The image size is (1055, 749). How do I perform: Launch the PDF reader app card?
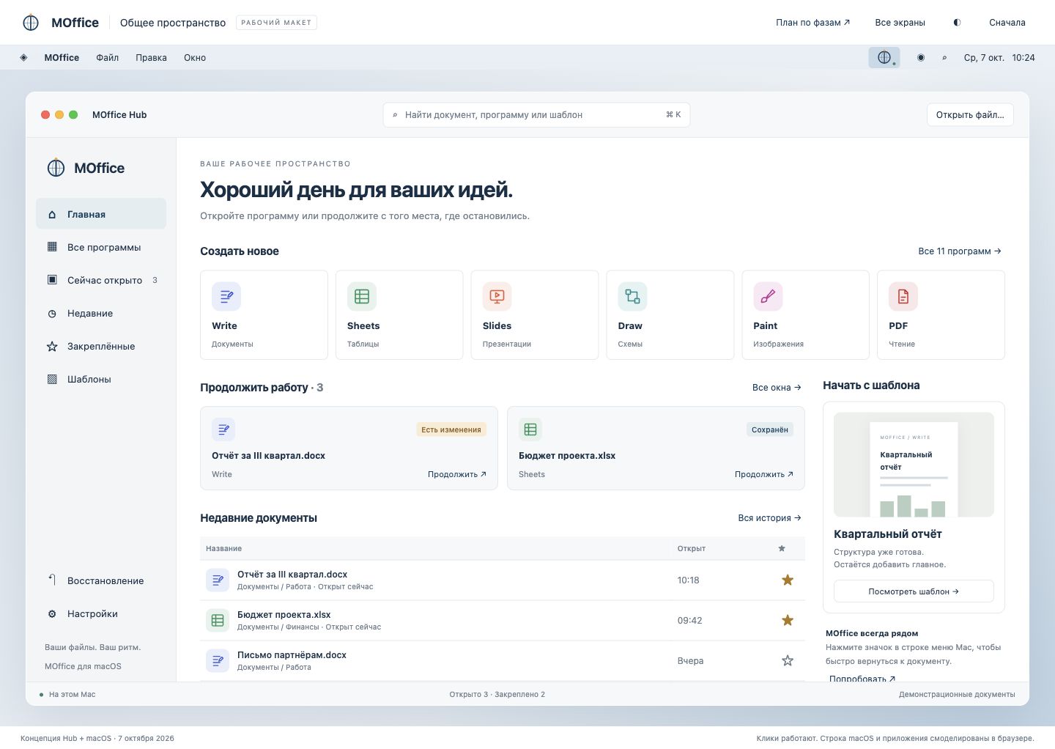point(941,315)
